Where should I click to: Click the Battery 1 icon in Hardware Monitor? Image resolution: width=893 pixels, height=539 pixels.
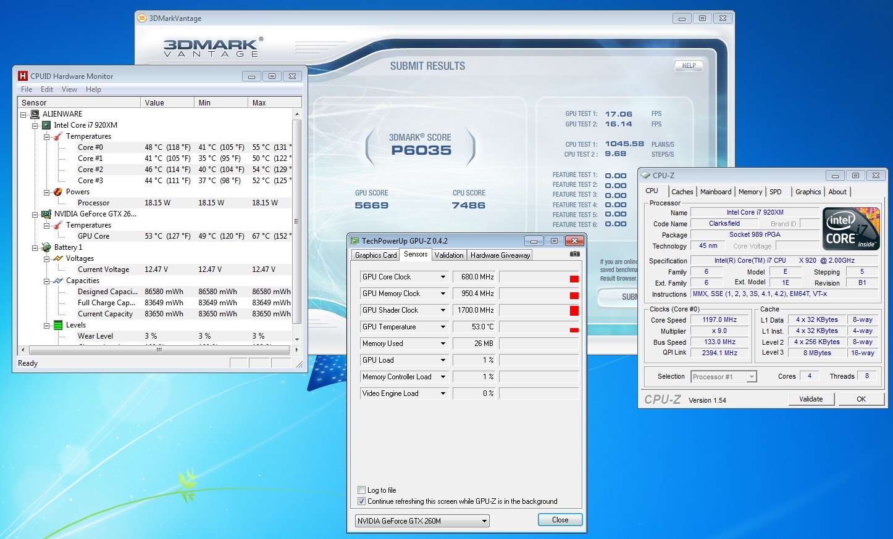coord(46,247)
